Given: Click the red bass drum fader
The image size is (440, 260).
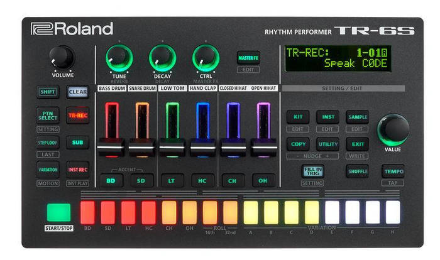Looking at the screenshot, I should pos(111,145).
